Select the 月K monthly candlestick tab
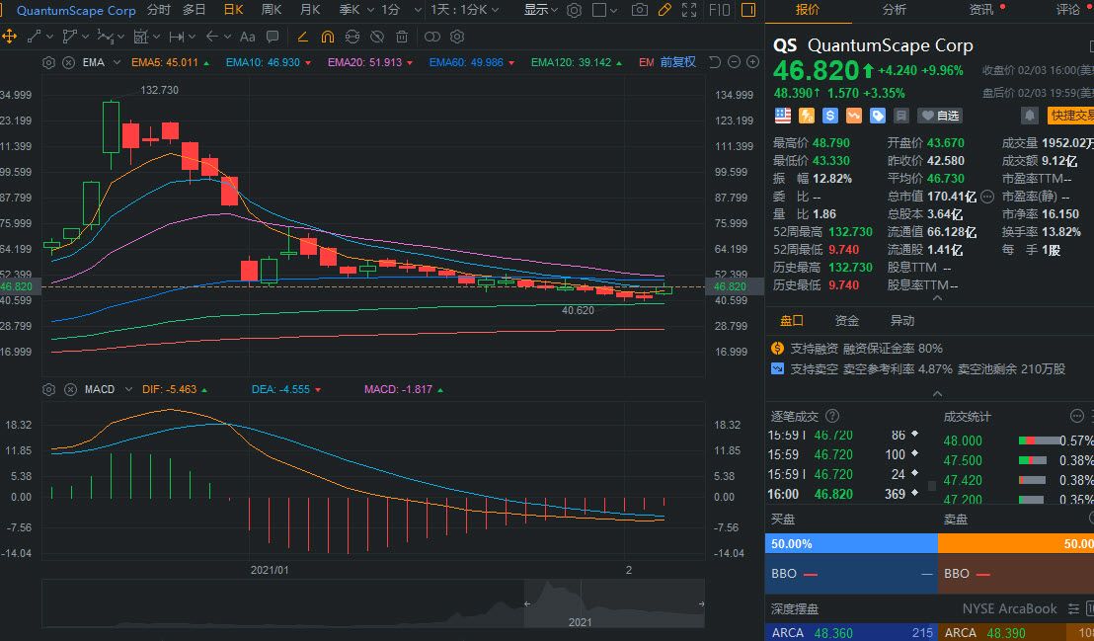 click(x=310, y=10)
